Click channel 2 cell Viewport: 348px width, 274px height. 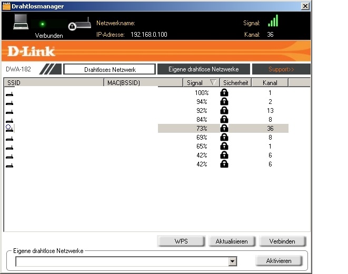click(x=270, y=102)
